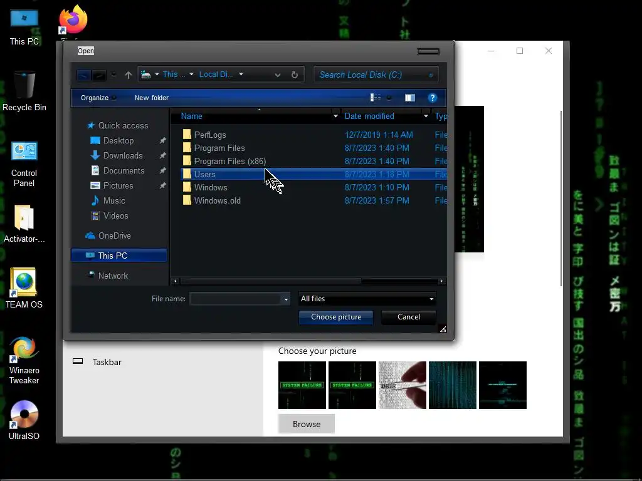Go up one folder level
The height and width of the screenshot is (481, 642).
pos(128,75)
